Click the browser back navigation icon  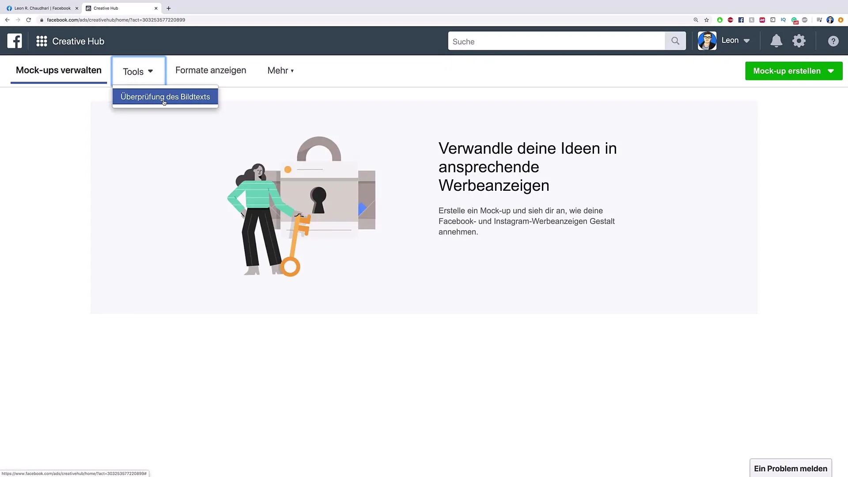[7, 20]
